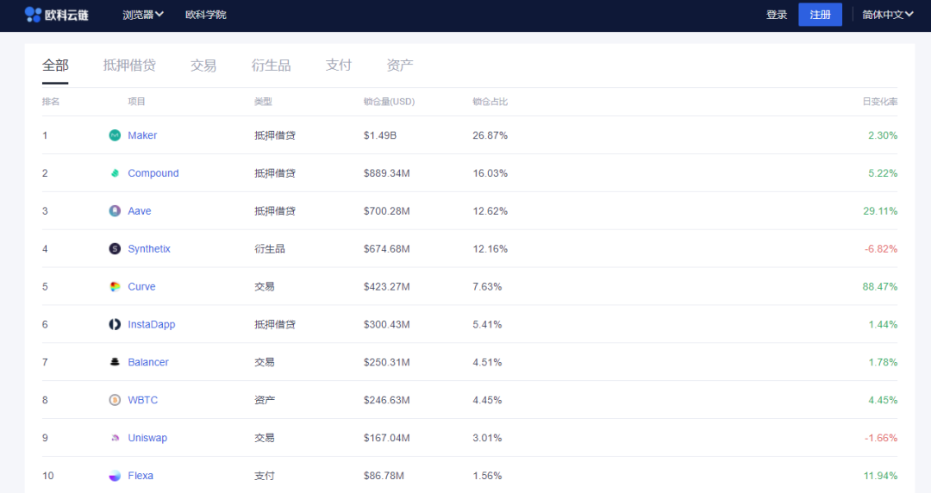Viewport: 931px width, 493px height.
Task: Click the $250.31M locked value
Action: [x=386, y=362]
